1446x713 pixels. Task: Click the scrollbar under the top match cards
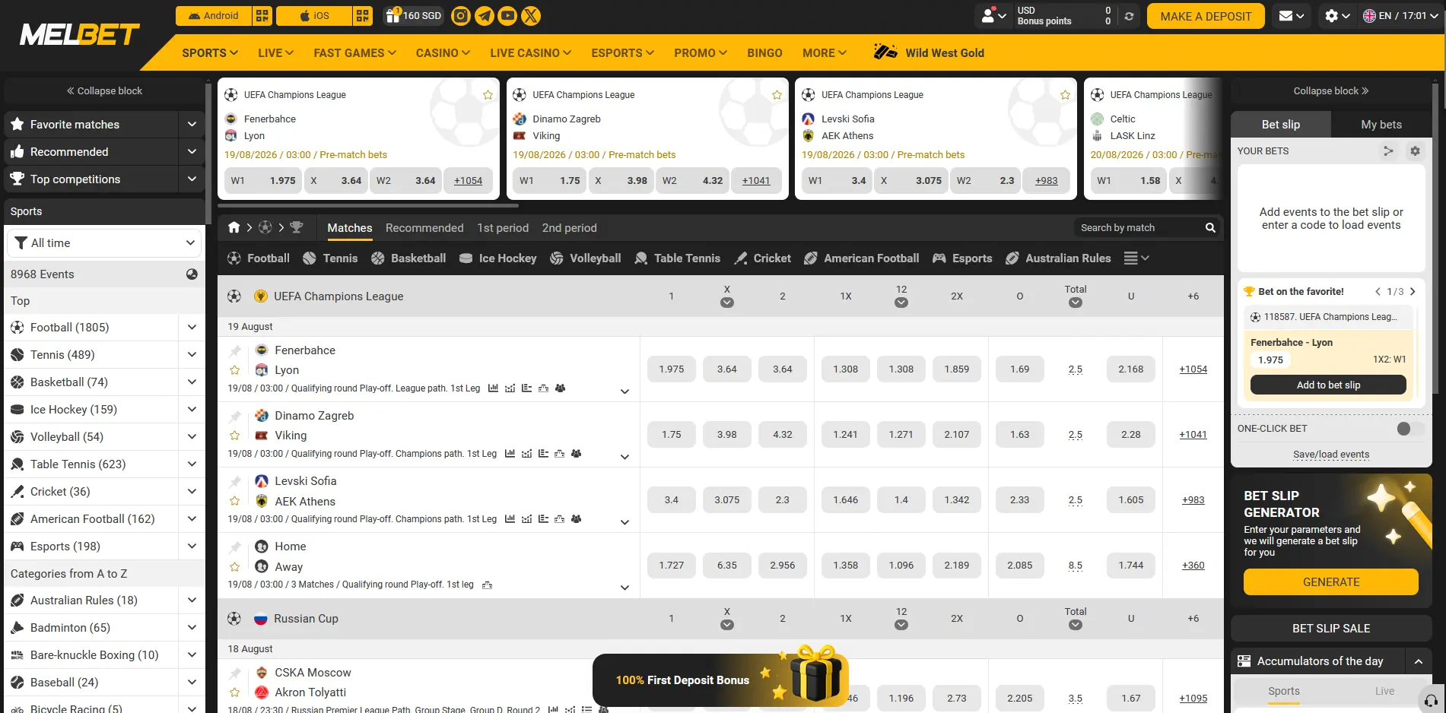tap(368, 205)
